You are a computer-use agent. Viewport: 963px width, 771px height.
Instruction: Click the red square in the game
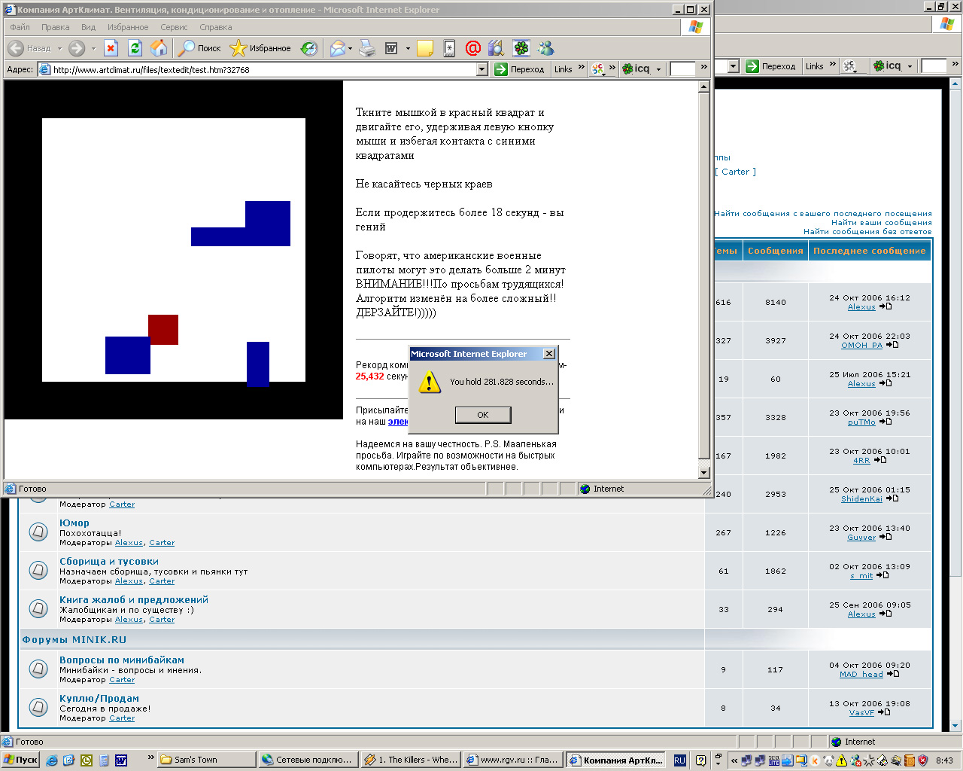click(x=163, y=330)
